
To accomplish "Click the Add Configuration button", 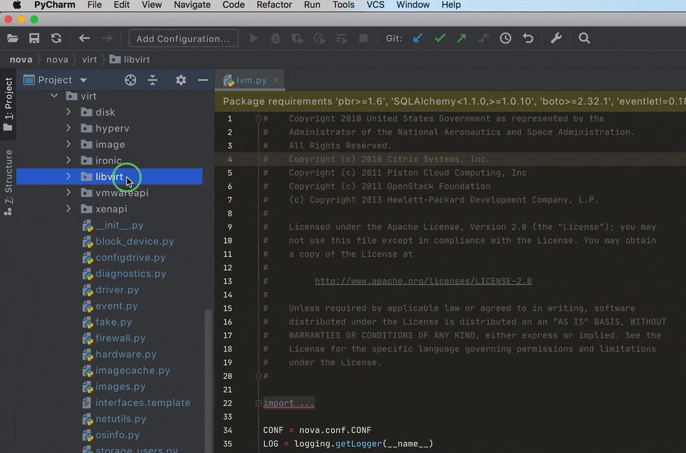I will point(183,39).
